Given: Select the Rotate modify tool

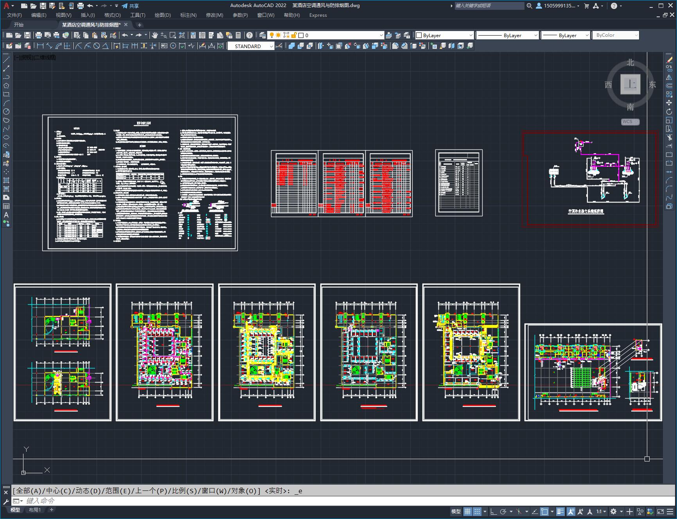Looking at the screenshot, I should (x=669, y=111).
